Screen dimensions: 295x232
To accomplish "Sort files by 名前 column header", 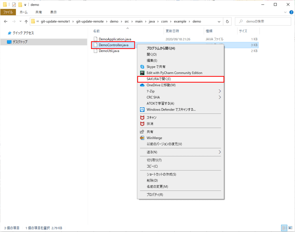I will (x=97, y=31).
